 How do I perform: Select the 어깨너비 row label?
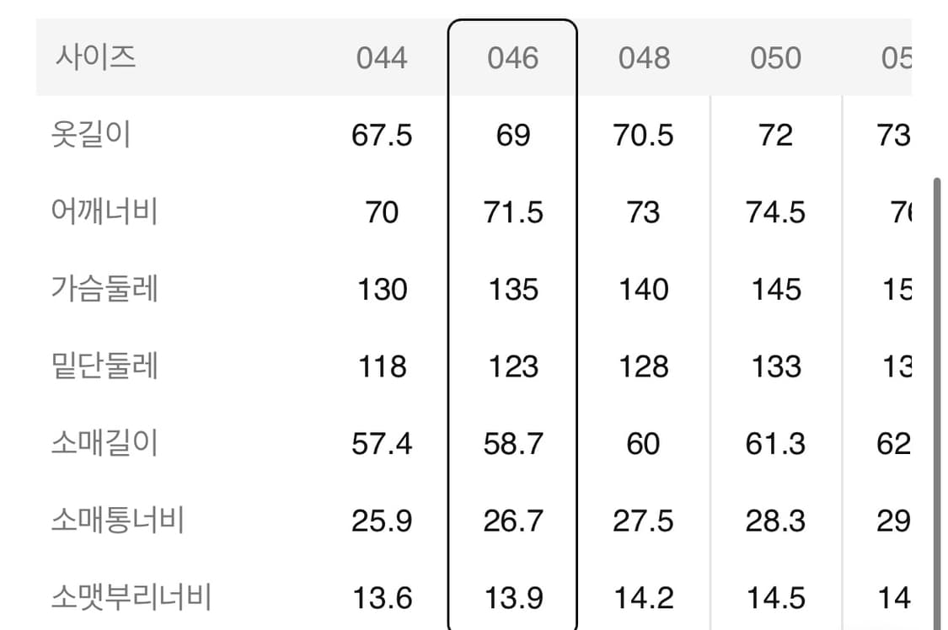tap(104, 211)
